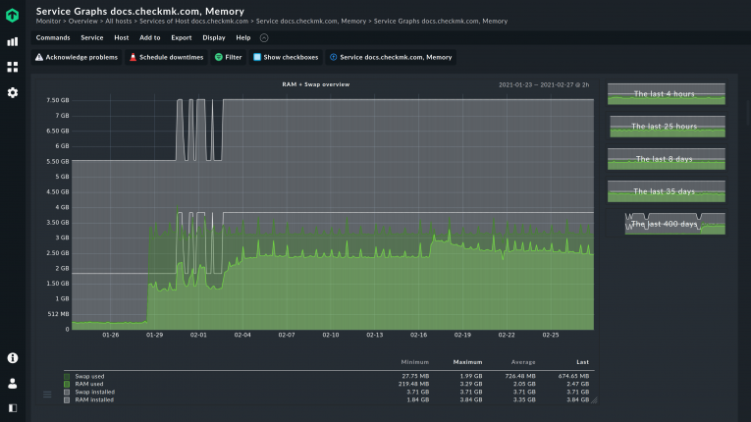The height and width of the screenshot is (422, 751).
Task: Click Acknowledge problems button
Action: 77,57
